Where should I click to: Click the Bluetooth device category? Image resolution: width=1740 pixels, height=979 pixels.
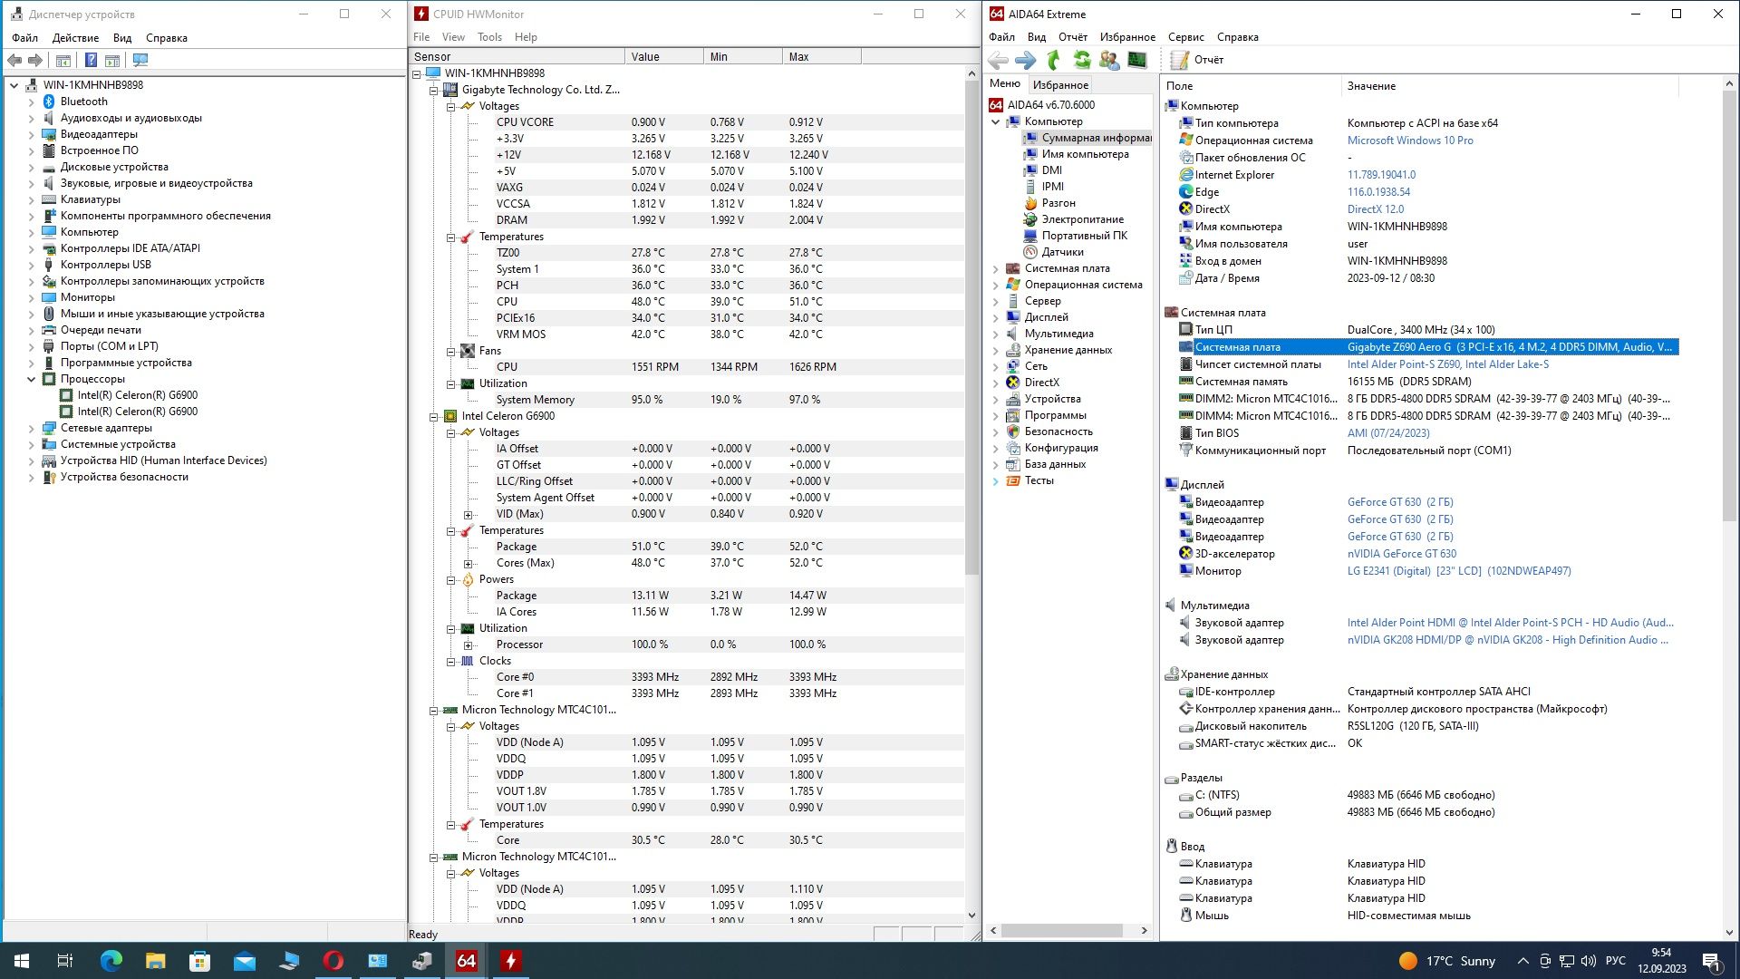(83, 102)
